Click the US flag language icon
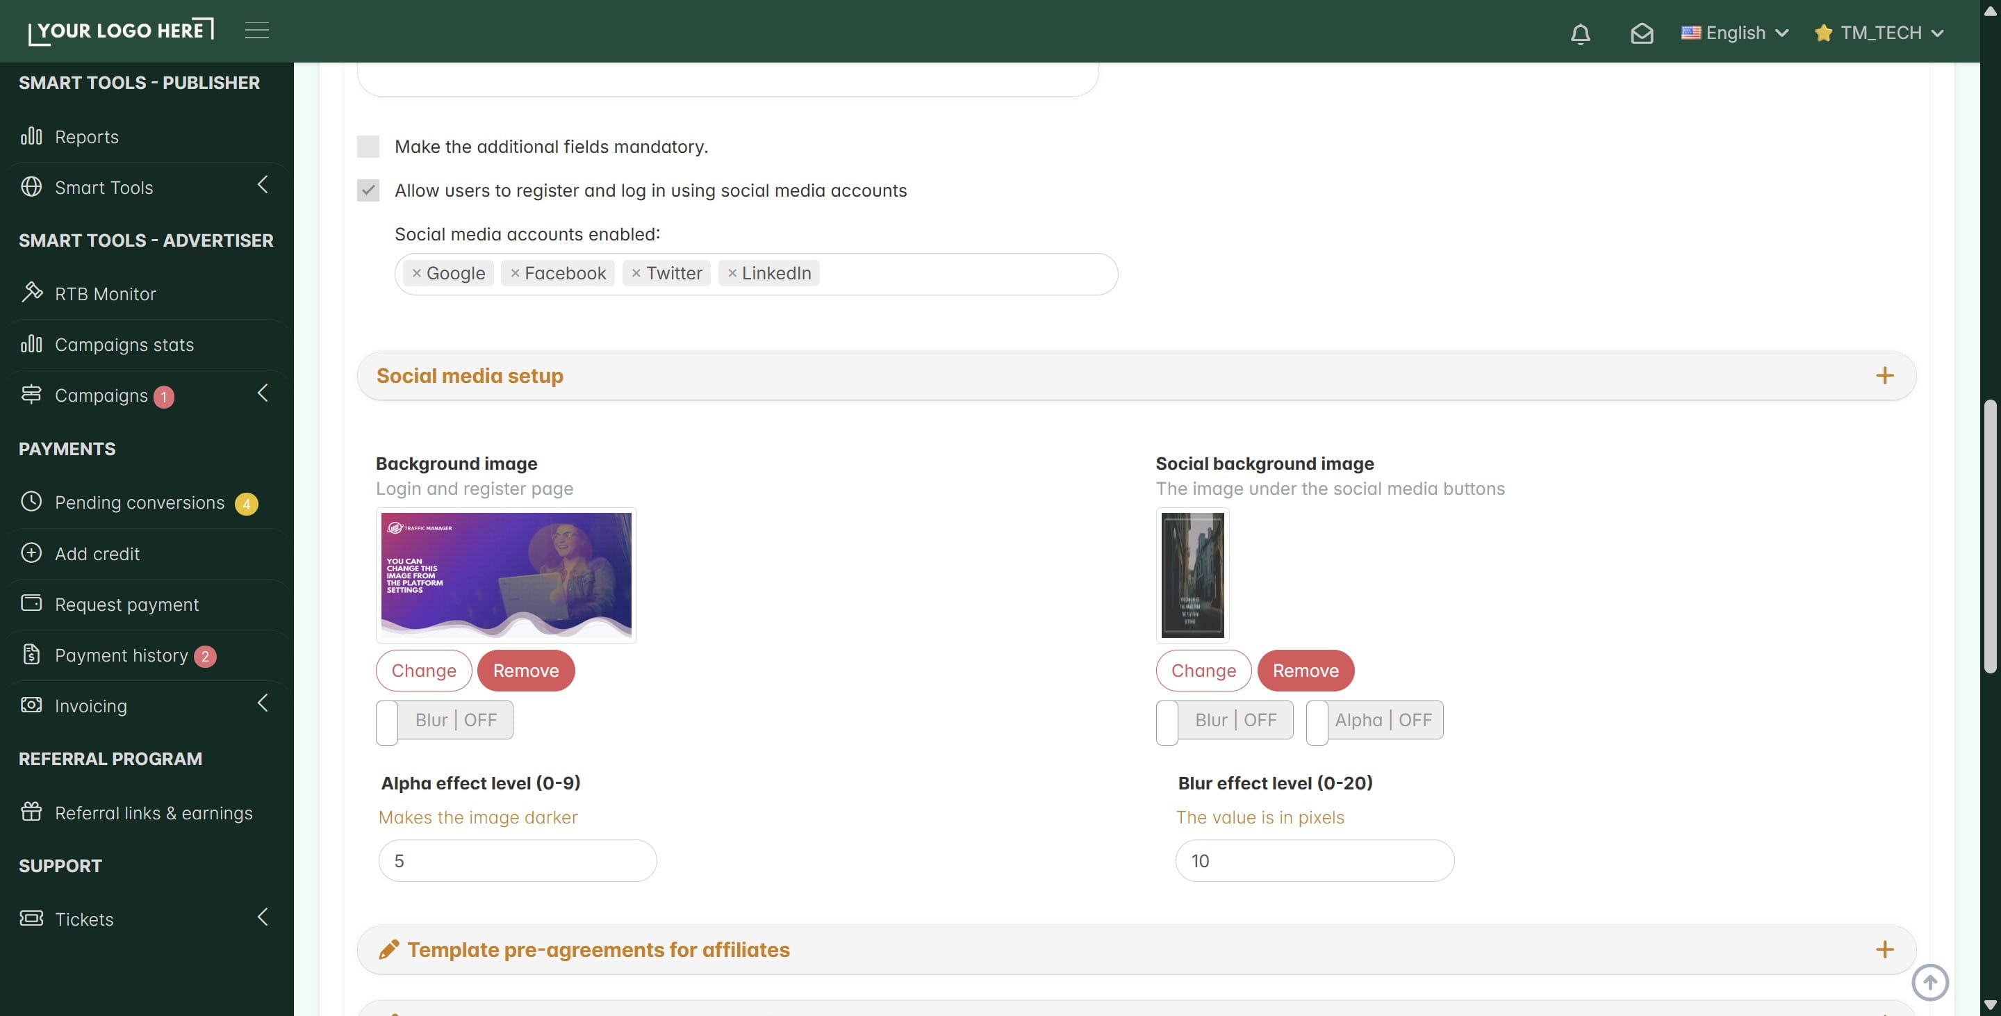 [1690, 33]
